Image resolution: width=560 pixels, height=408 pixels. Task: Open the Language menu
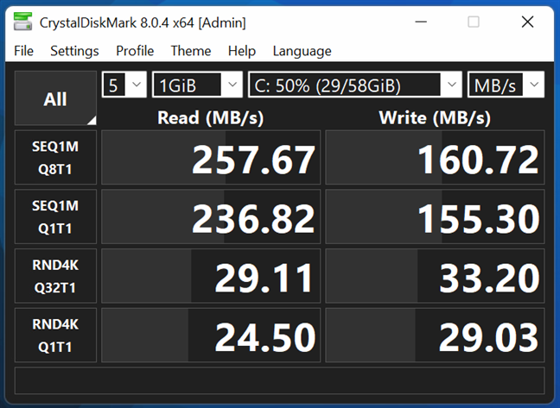point(302,51)
